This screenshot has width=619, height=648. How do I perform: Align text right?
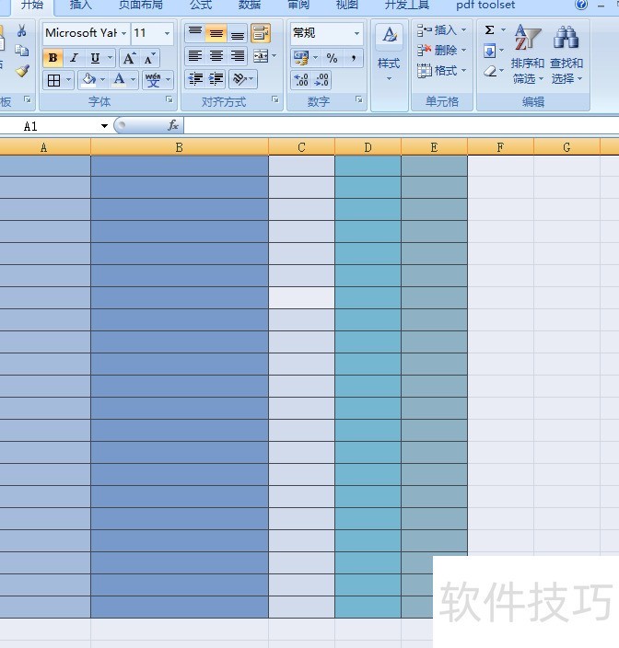tap(237, 55)
